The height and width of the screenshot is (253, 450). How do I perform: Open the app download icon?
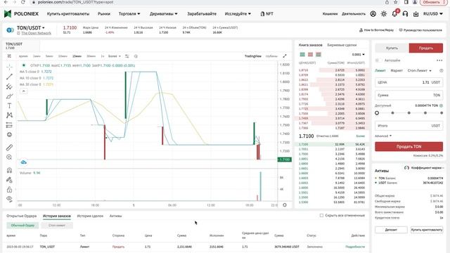416,14
